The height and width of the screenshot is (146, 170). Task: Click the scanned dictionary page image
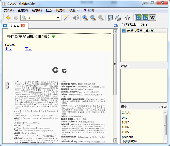pyautogui.click(x=58, y=97)
